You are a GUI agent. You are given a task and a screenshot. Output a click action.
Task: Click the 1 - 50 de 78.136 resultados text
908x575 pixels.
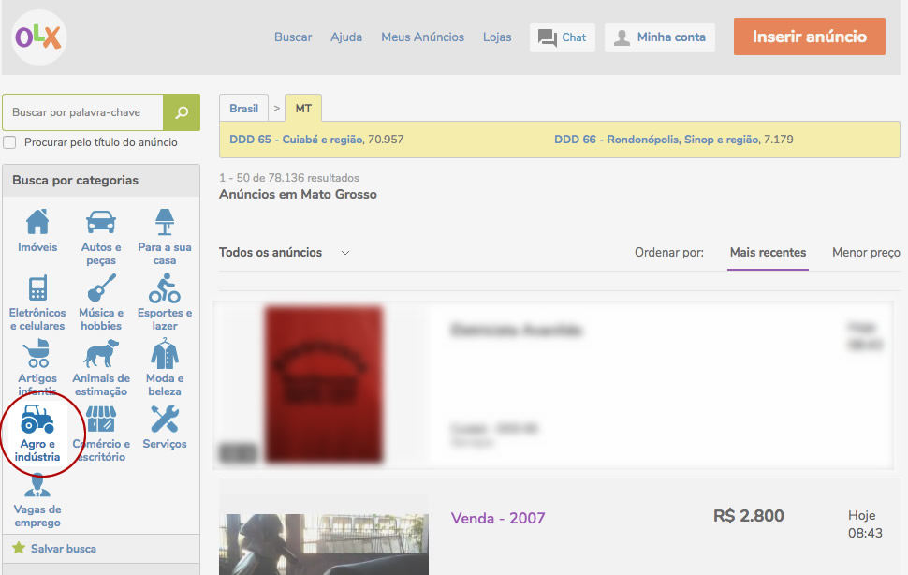pyautogui.click(x=289, y=178)
